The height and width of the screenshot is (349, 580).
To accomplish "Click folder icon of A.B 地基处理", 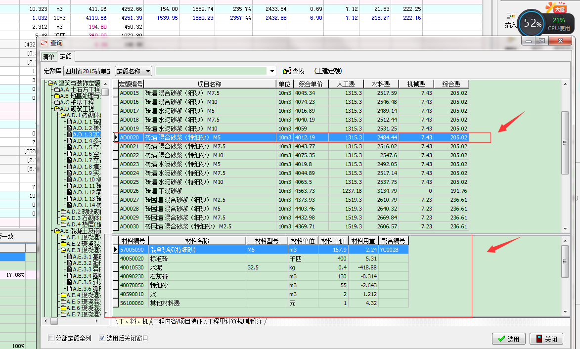I will (57, 96).
